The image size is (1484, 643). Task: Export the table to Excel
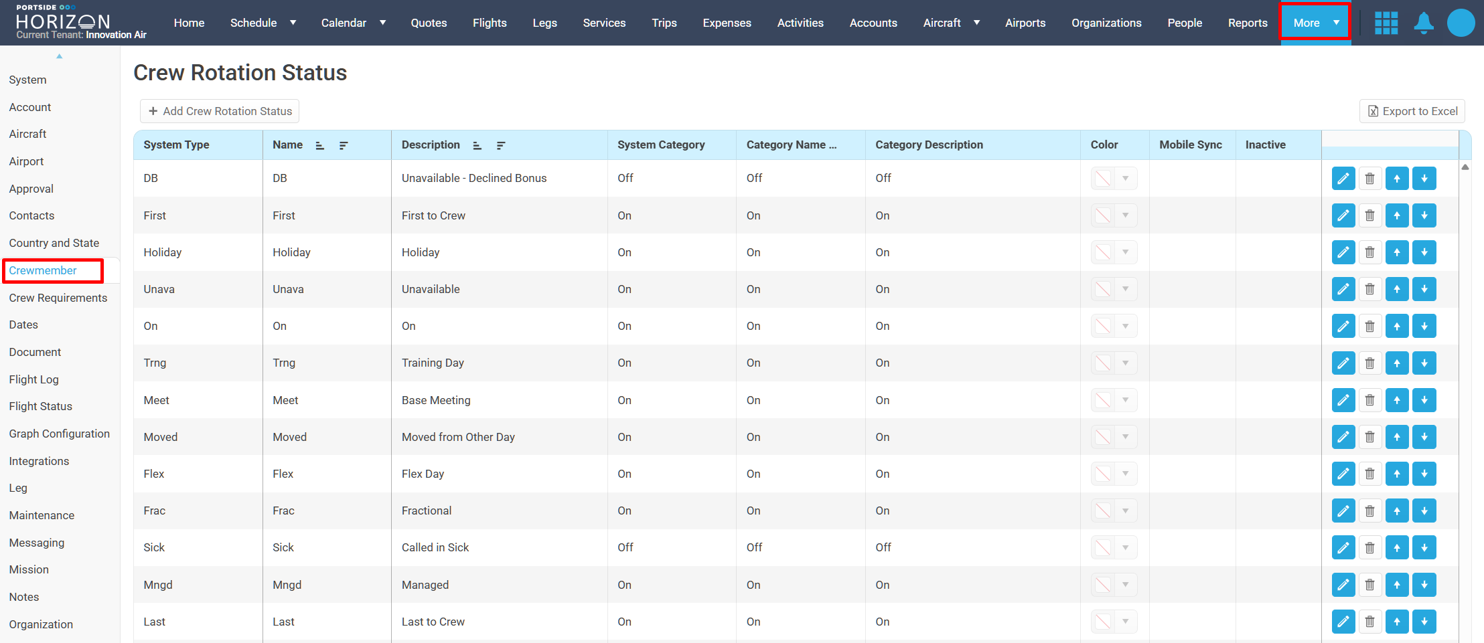click(x=1412, y=111)
